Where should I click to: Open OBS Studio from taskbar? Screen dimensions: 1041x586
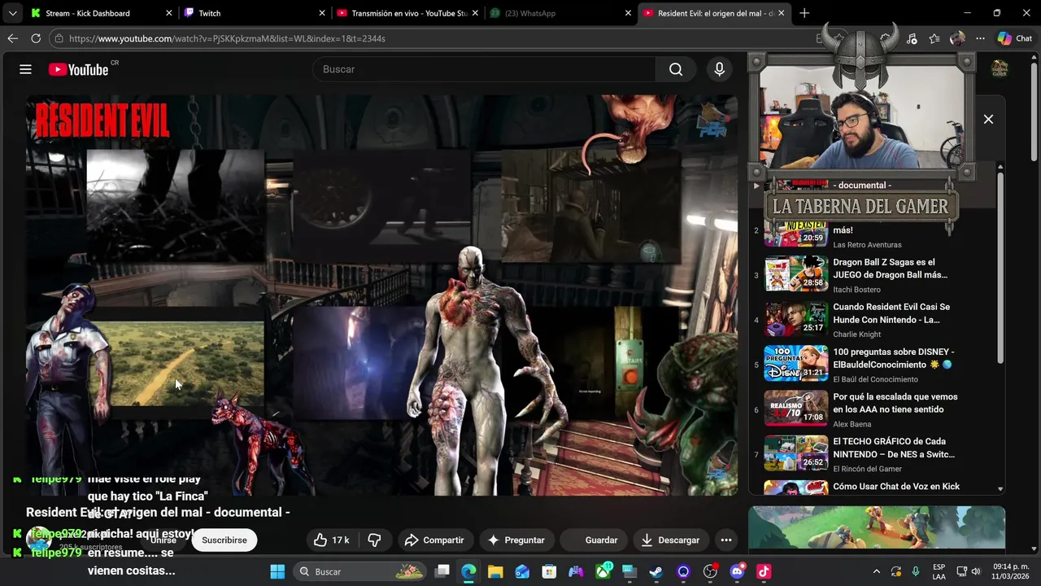[710, 571]
